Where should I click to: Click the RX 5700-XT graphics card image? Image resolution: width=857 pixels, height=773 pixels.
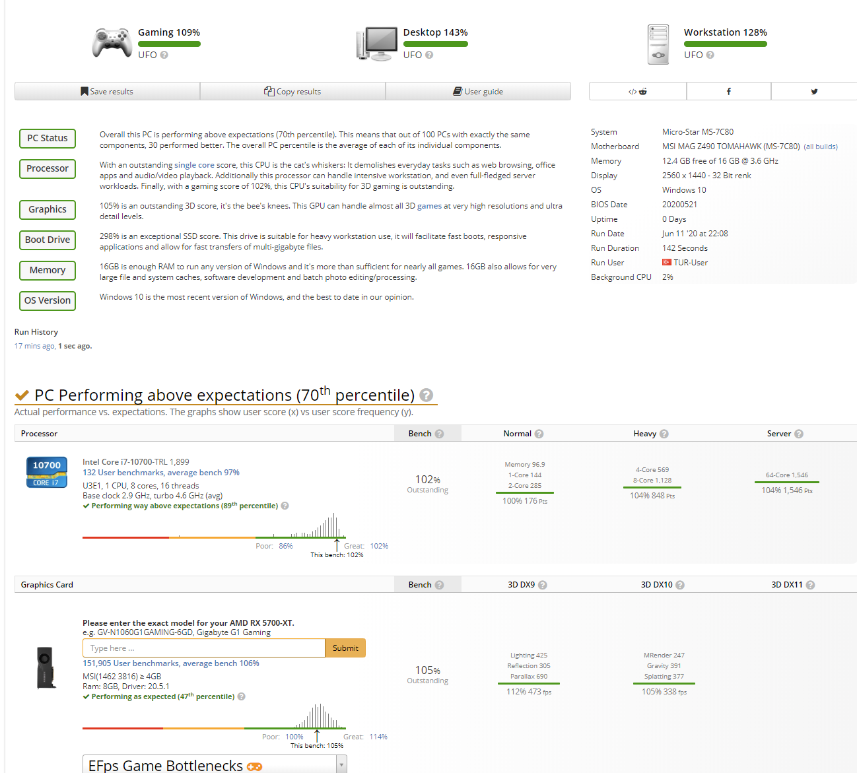[46, 668]
